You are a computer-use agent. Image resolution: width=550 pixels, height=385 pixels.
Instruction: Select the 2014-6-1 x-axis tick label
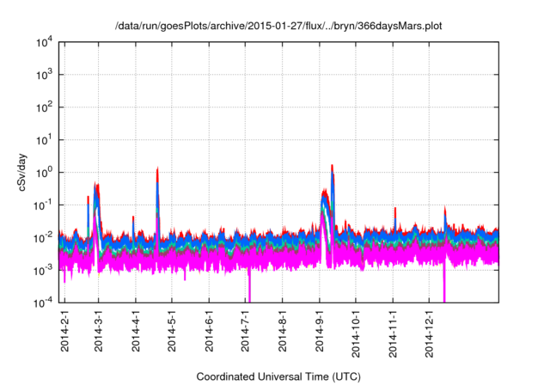(210, 332)
